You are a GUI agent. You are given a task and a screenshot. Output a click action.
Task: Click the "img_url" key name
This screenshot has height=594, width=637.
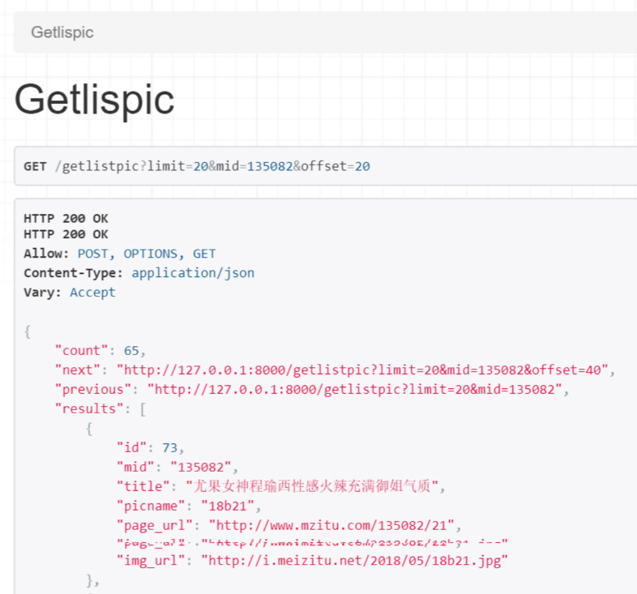(151, 561)
